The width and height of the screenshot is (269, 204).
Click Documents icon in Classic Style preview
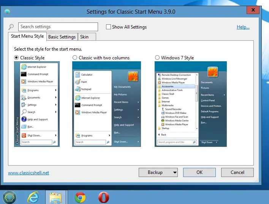[x=24, y=97]
